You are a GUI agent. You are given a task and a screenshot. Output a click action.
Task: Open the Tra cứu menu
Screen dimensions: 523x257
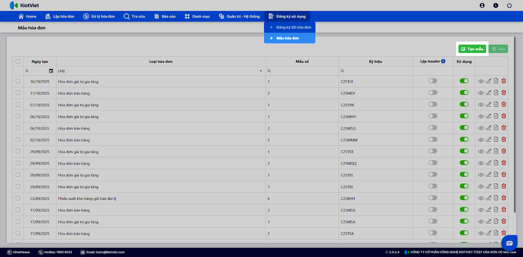[134, 17]
